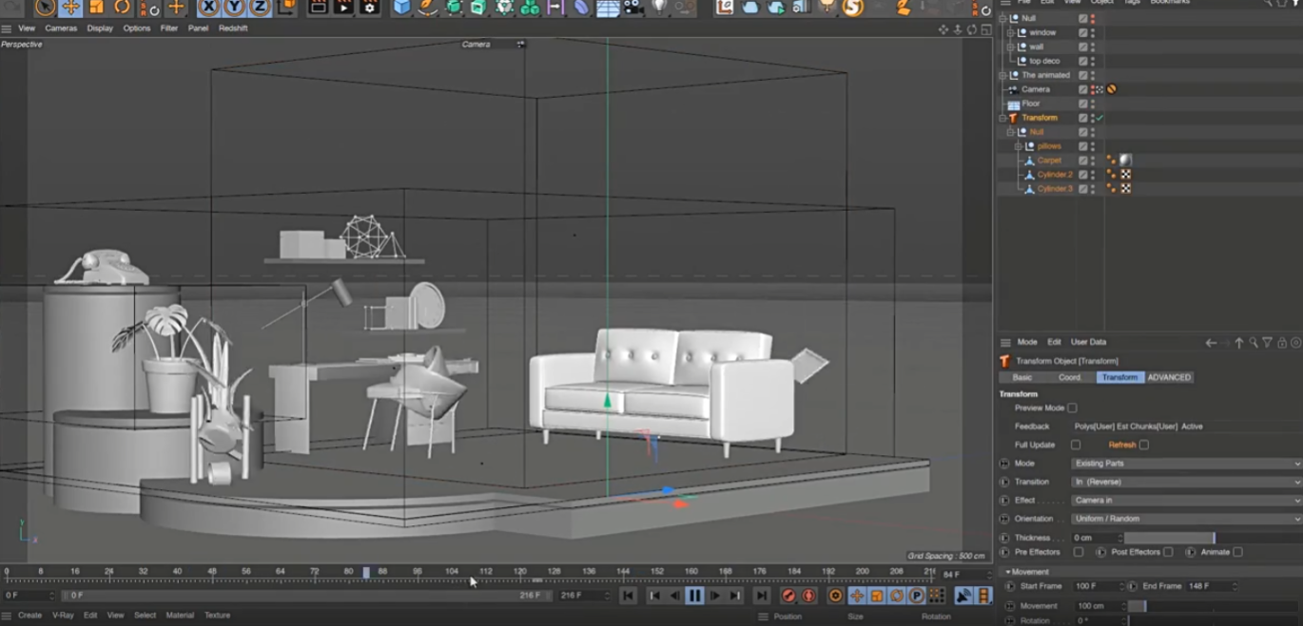Toggle the Y axis lock
Screen dimensions: 1303x626
tap(234, 8)
